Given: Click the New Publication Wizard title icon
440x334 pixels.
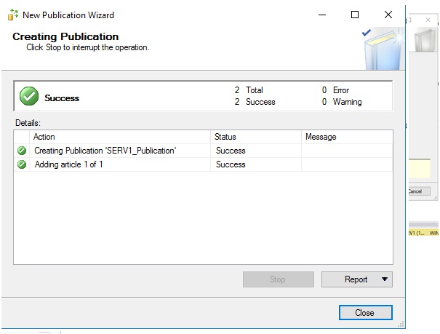Looking at the screenshot, I should point(12,15).
